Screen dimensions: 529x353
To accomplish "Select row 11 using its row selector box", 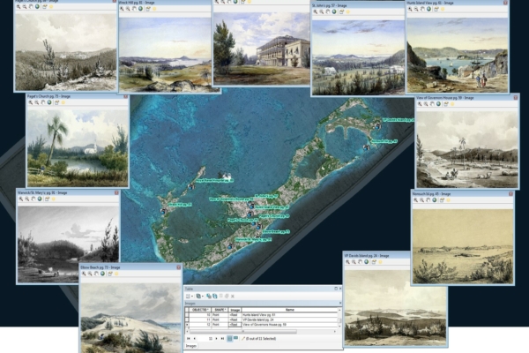I will tap(187, 319).
